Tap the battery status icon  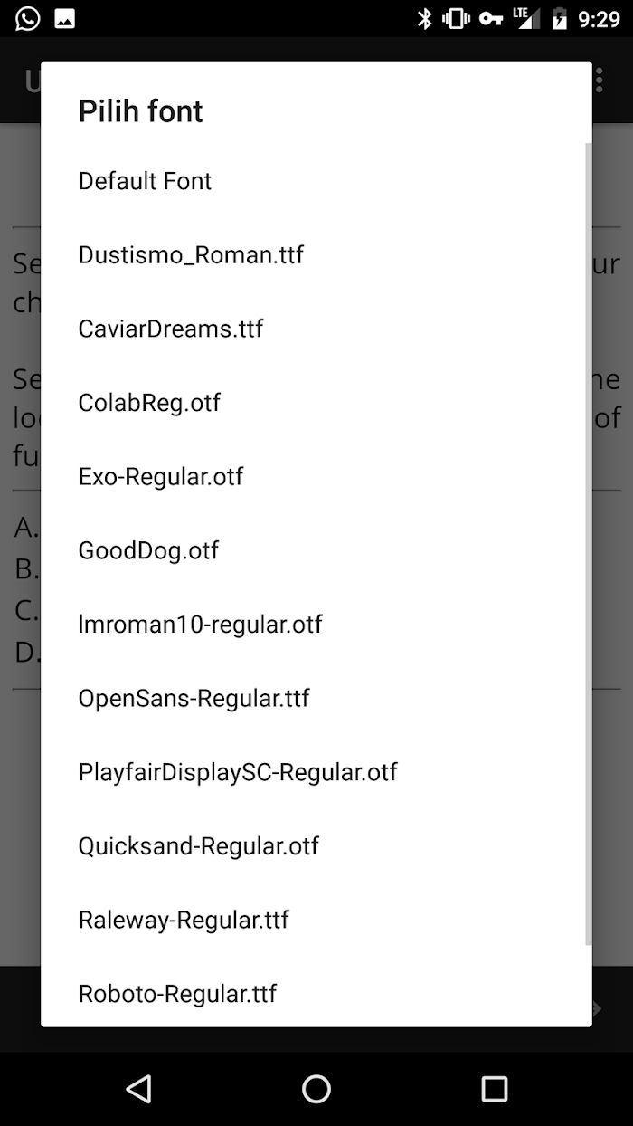point(560,18)
